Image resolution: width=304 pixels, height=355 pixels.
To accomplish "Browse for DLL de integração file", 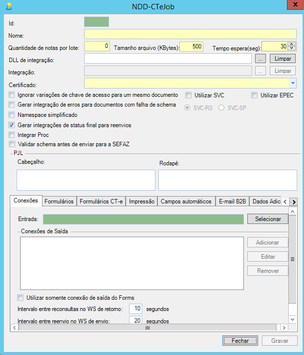I will click(261, 59).
